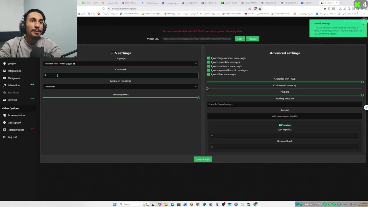Open the Discord icon in the taskbar

click(236, 204)
